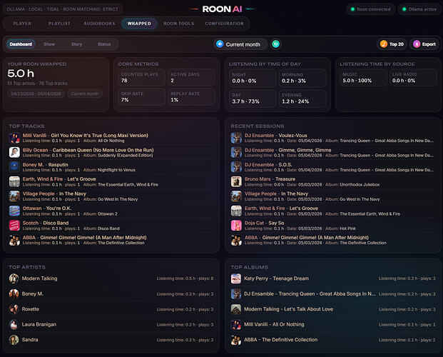
Task: Click the Ollama Local Tidal matching info pill
Action: pos(63,9)
